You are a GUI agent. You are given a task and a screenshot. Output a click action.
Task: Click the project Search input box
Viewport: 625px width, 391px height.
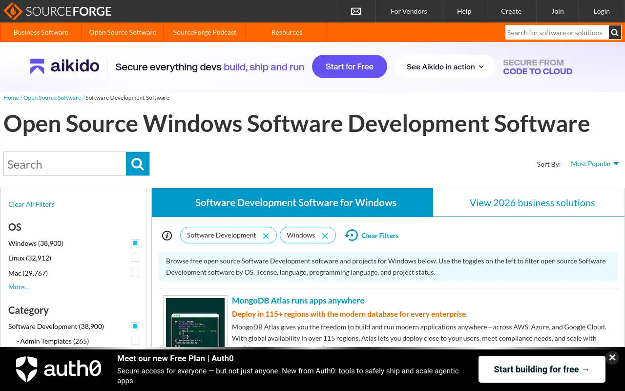pyautogui.click(x=65, y=164)
